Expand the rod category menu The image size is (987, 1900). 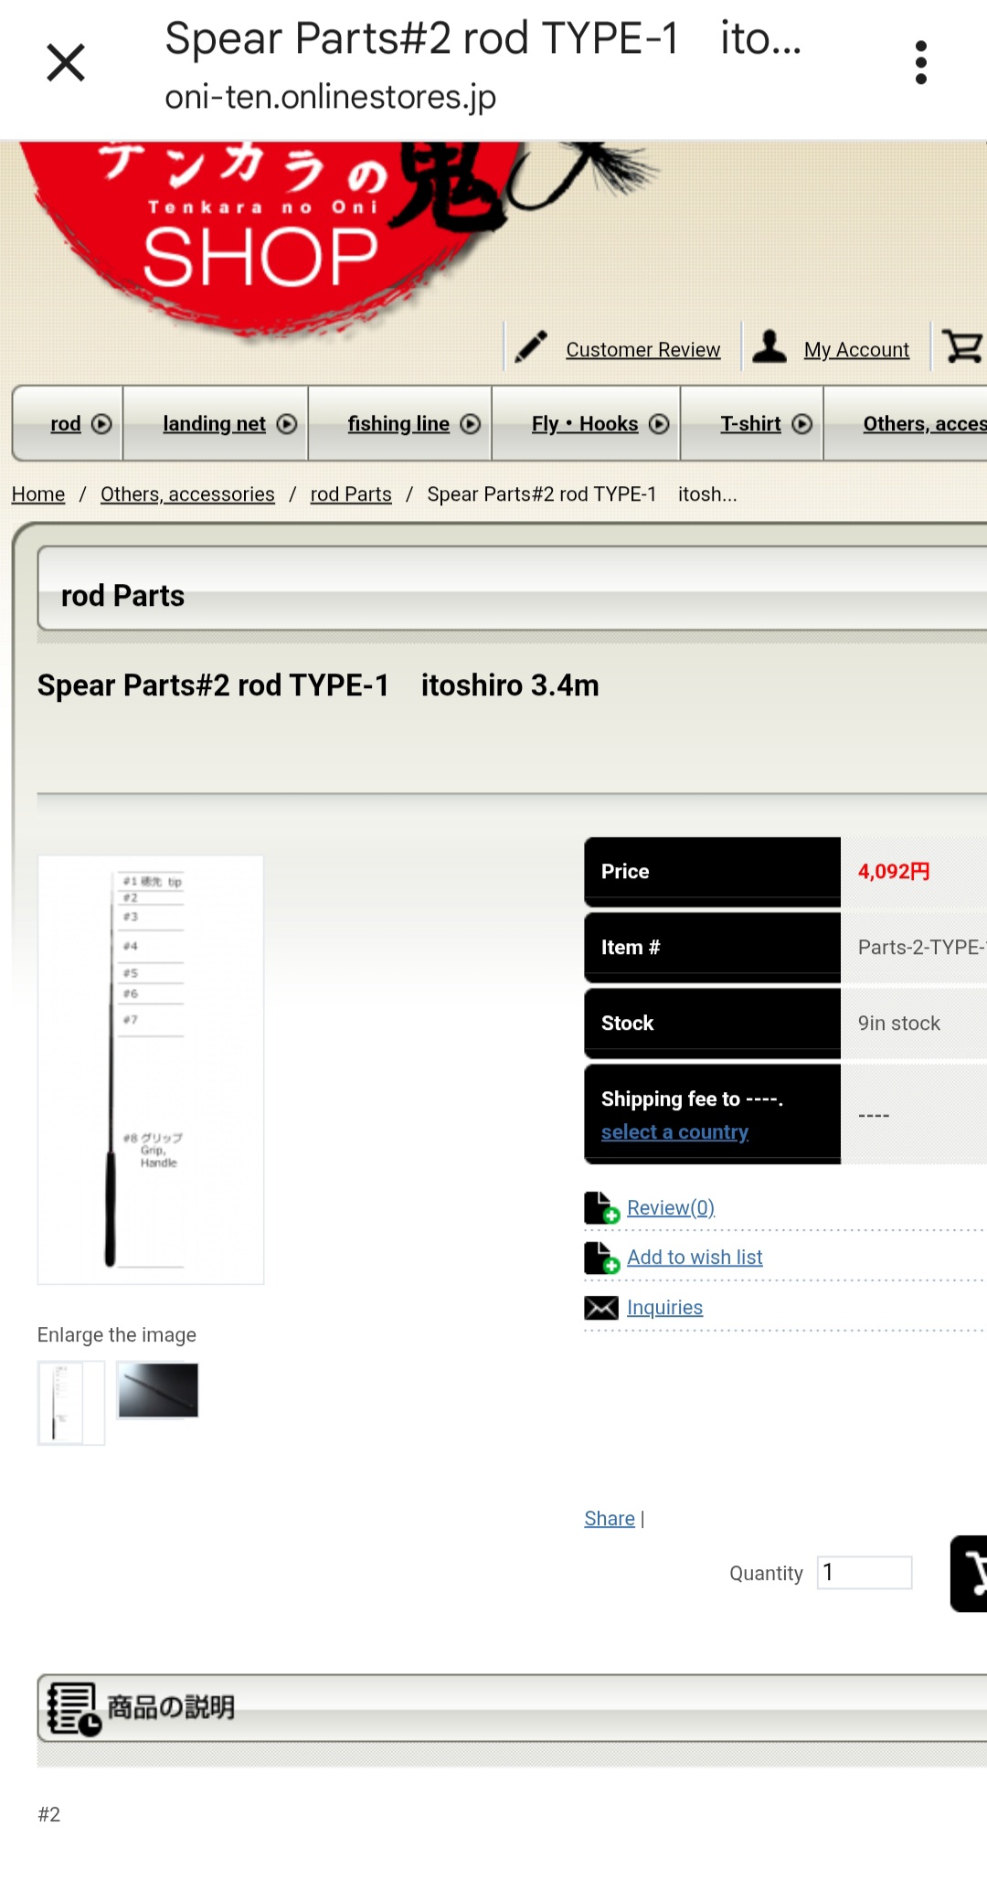click(x=101, y=424)
